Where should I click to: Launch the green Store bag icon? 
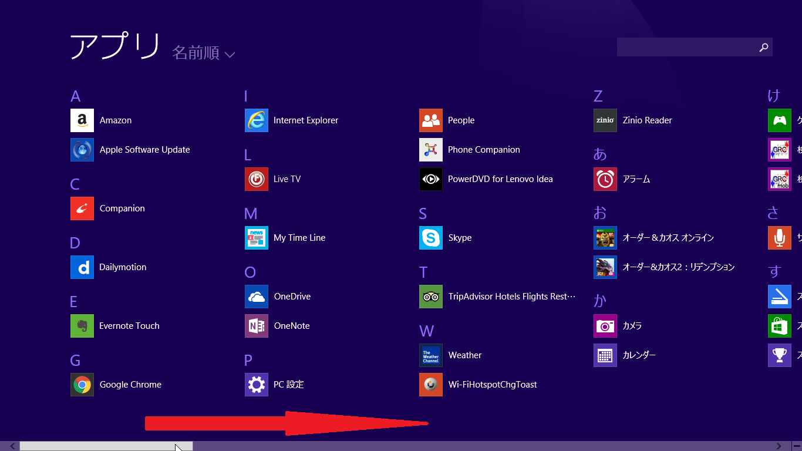pos(780,326)
